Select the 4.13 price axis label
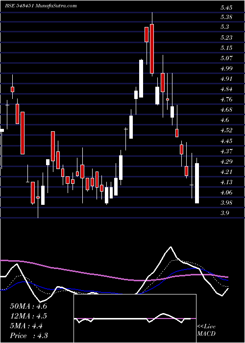The image size is (245, 343). pyautogui.click(x=226, y=182)
